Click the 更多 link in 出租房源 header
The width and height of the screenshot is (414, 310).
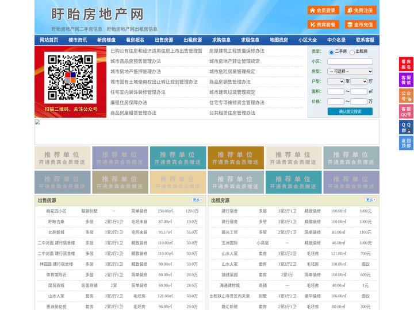pyautogui.click(x=370, y=200)
